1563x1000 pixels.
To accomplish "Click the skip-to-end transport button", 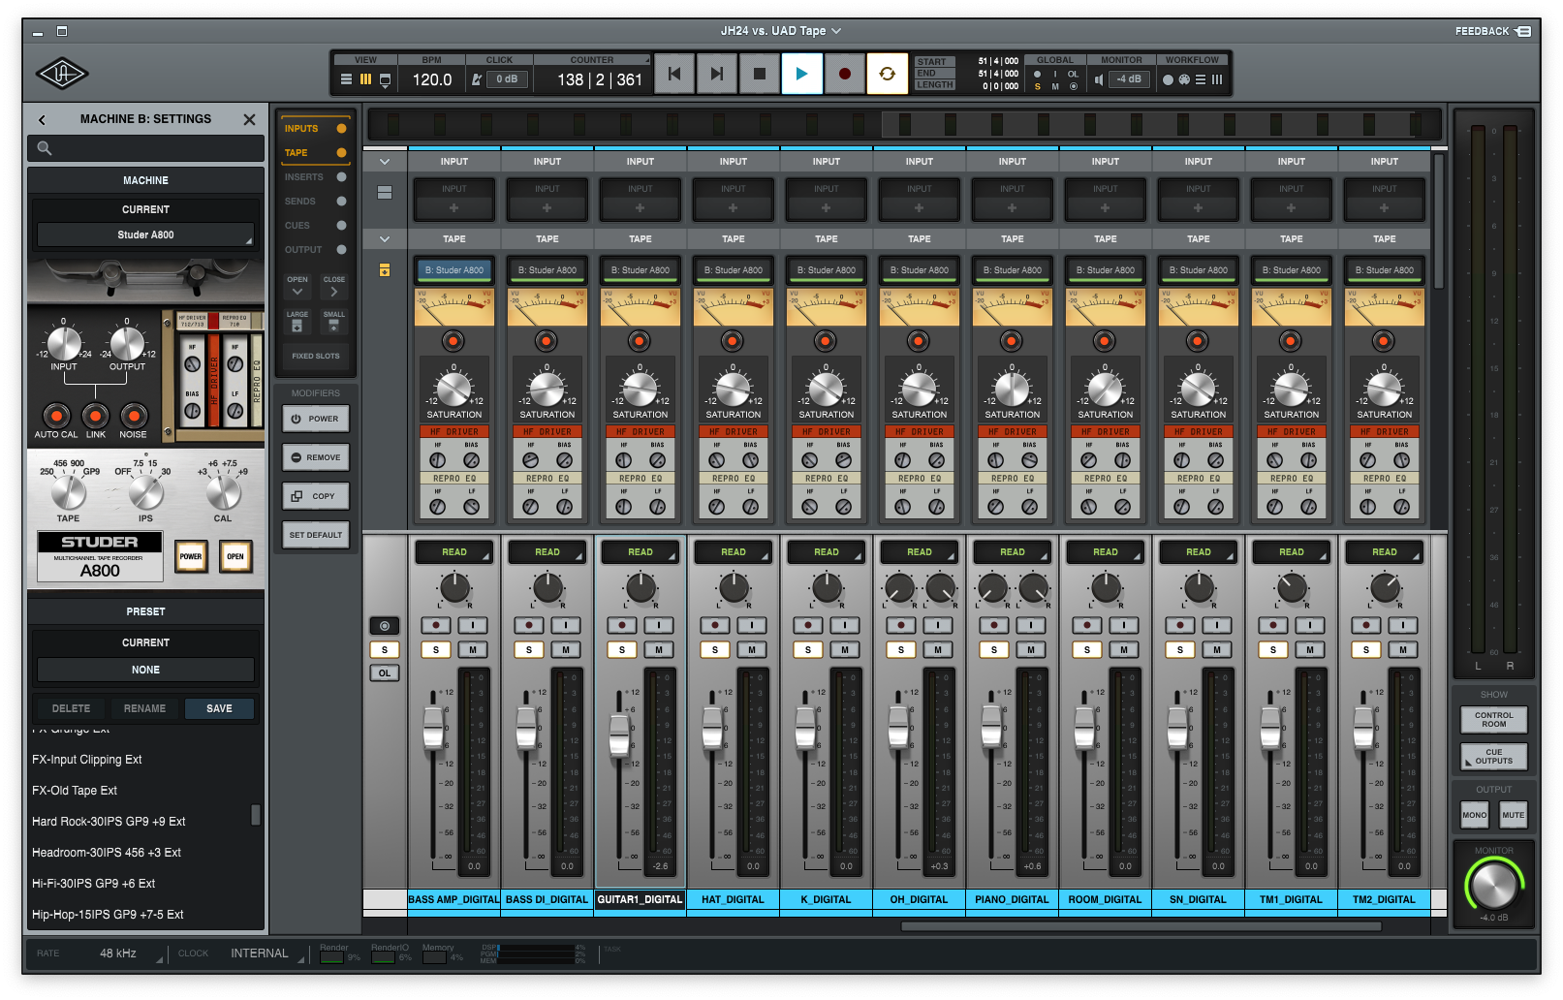I will tap(717, 74).
